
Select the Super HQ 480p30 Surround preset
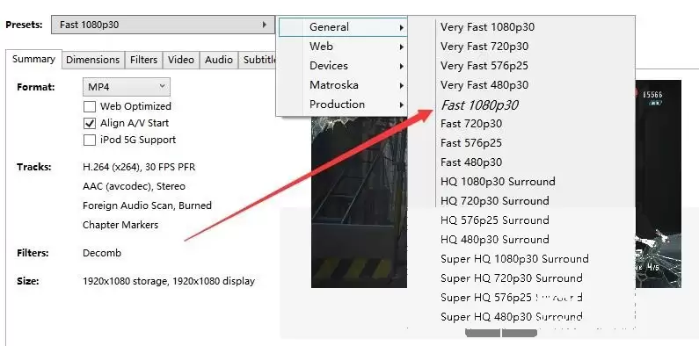tap(512, 317)
